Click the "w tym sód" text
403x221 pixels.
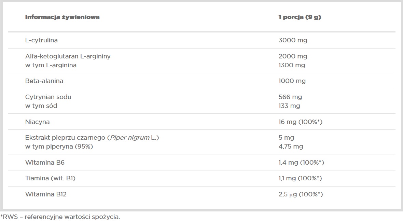[41, 106]
